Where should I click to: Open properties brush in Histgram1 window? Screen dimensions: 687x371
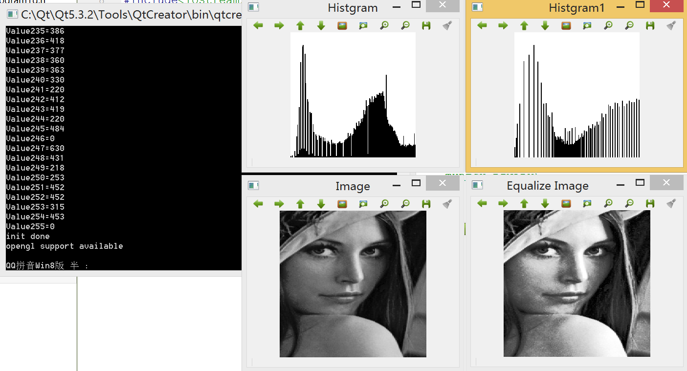671,25
